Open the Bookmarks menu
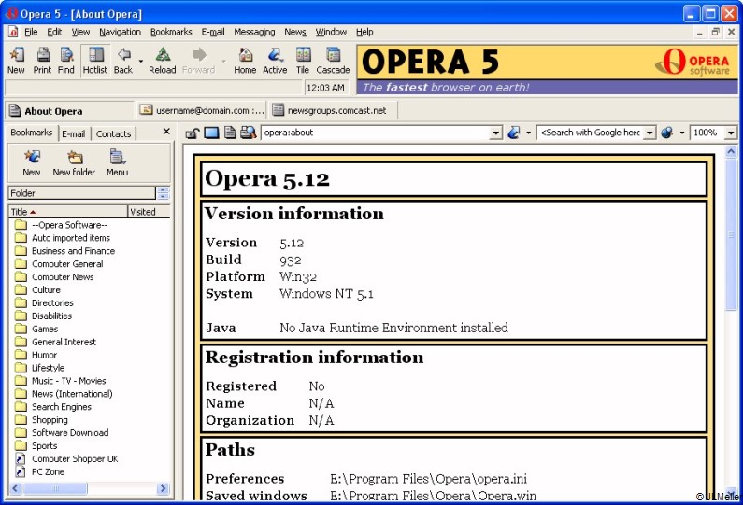The height and width of the screenshot is (505, 743). click(171, 32)
